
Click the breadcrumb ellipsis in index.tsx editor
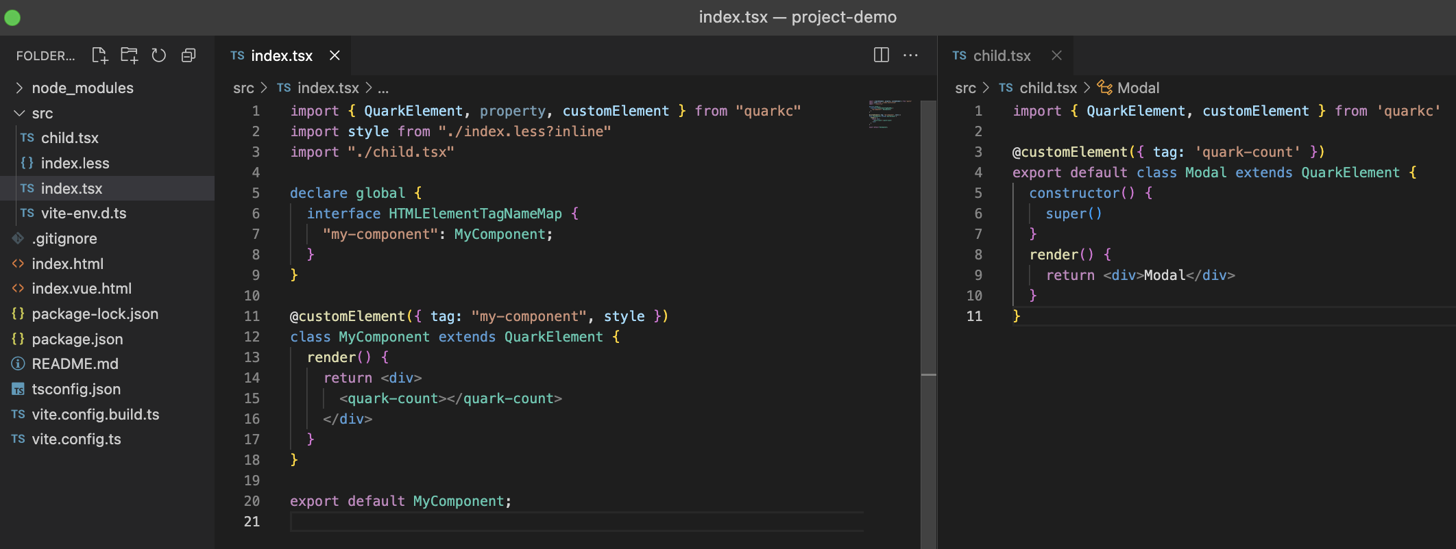click(383, 88)
